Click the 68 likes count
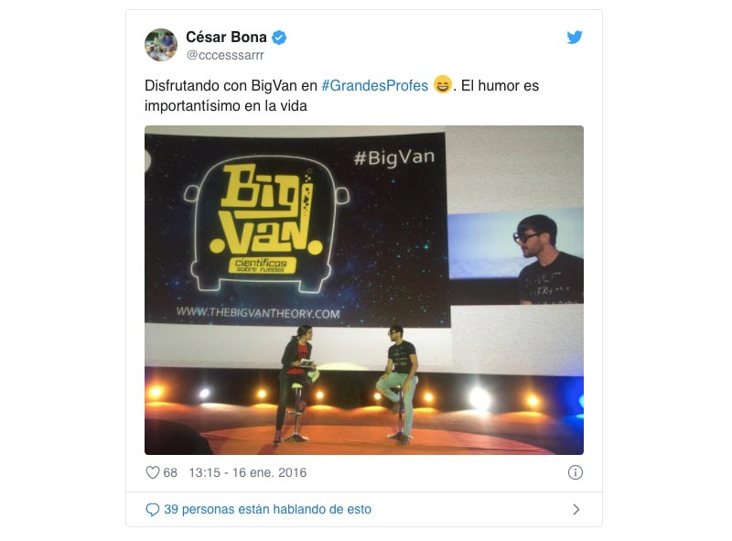The width and height of the screenshot is (732, 541). click(x=170, y=472)
